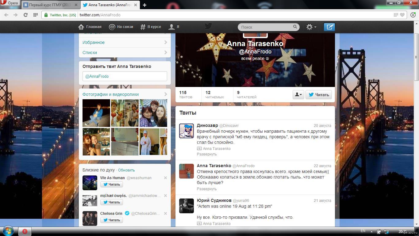Expand Динозавр tweet with Развернуть

[207, 154]
